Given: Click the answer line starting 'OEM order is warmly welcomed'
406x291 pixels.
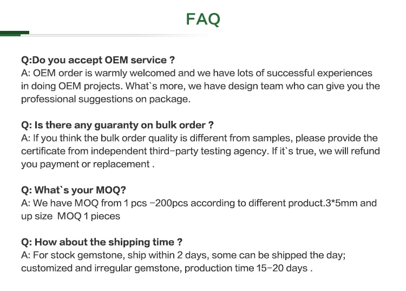Looking at the screenshot, I should 197,73.
